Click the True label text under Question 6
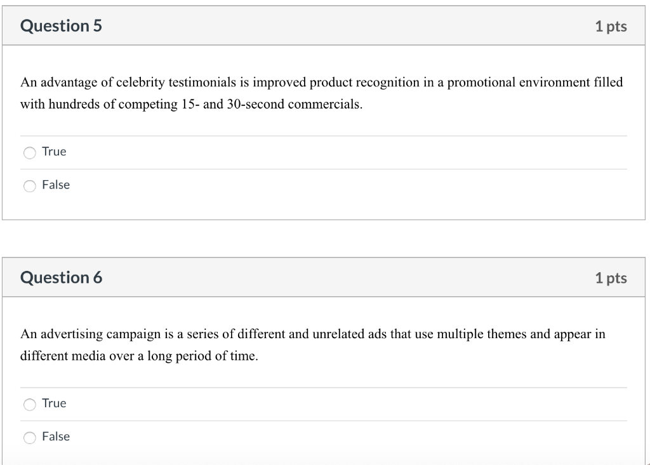Image resolution: width=650 pixels, height=465 pixels. [54, 403]
